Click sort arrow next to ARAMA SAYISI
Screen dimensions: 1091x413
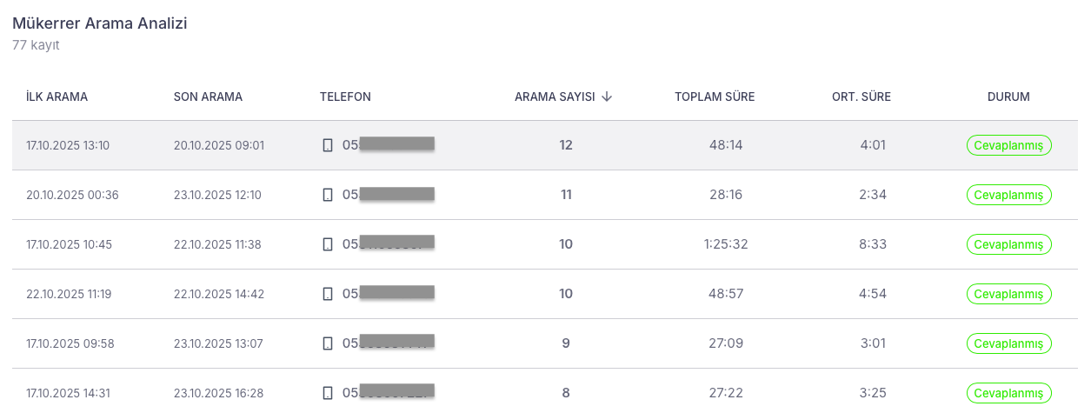point(607,97)
